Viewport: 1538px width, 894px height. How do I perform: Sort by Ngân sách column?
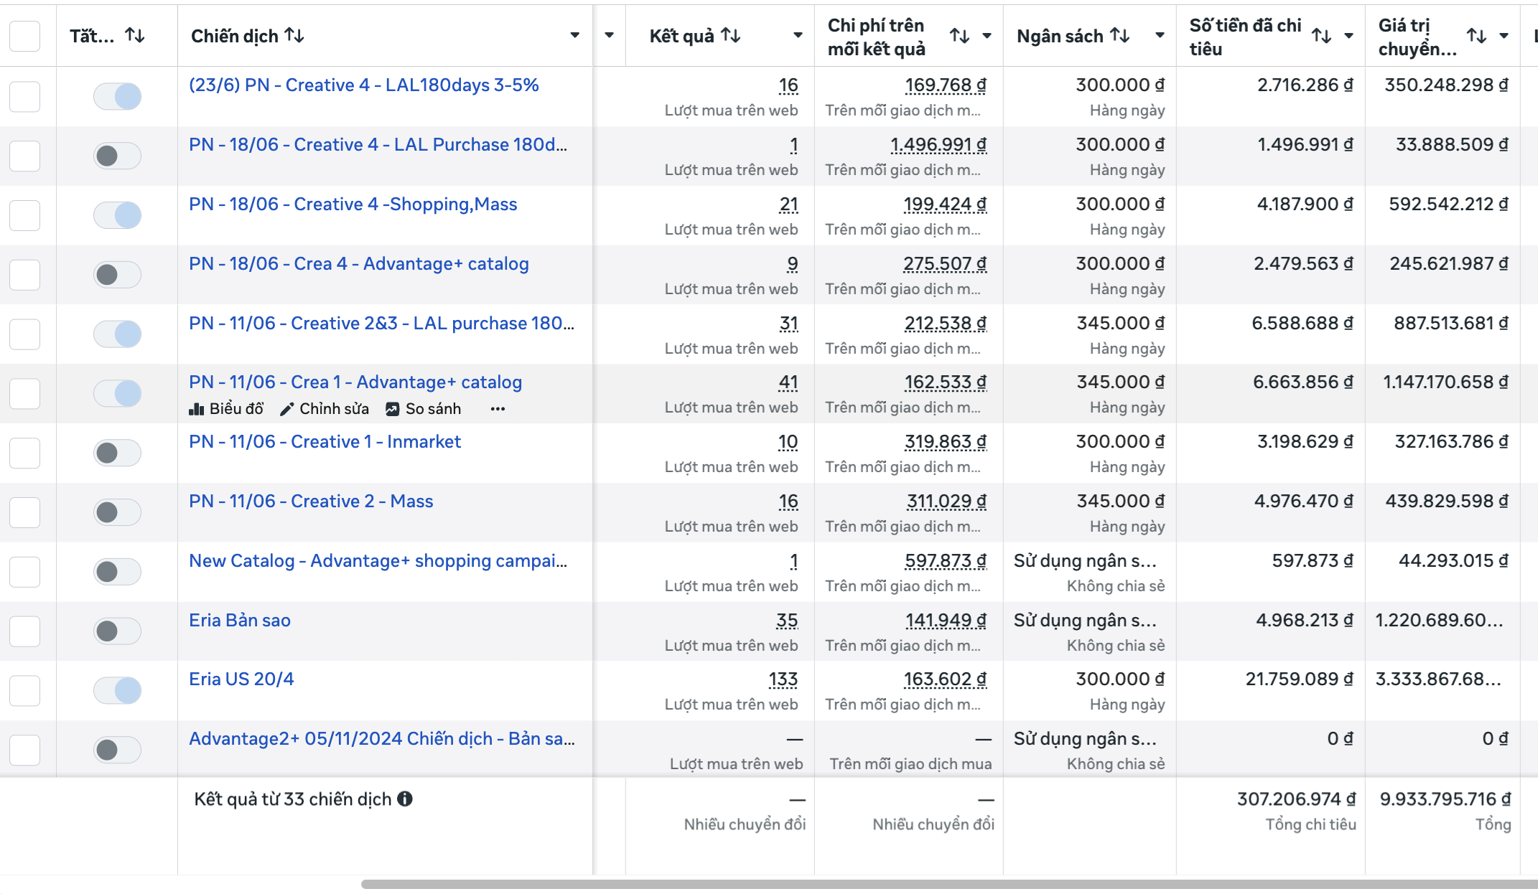tap(1120, 35)
